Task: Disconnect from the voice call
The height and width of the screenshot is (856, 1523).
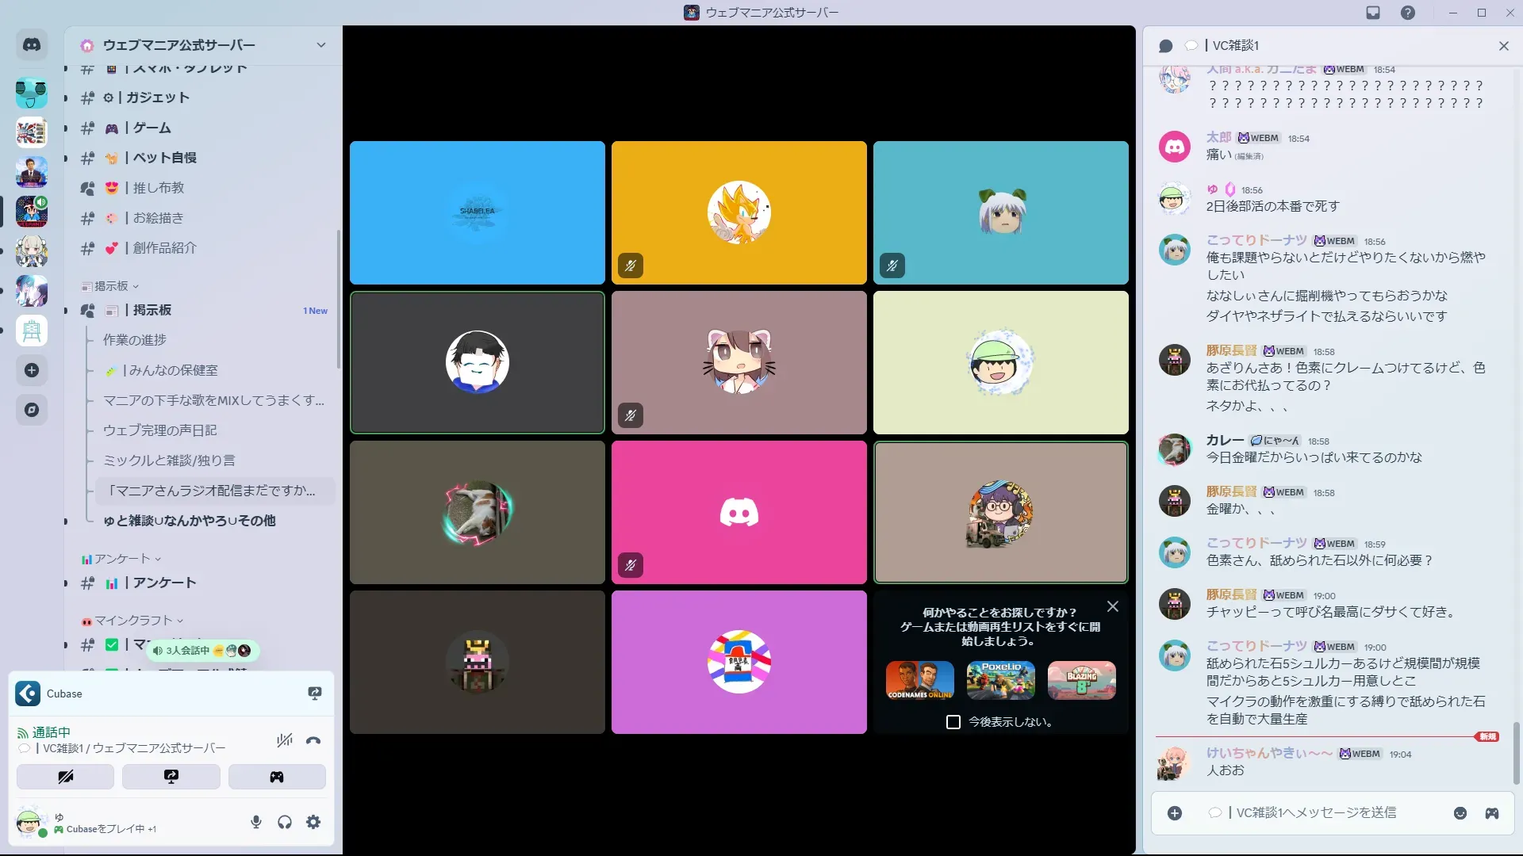Action: (x=313, y=741)
